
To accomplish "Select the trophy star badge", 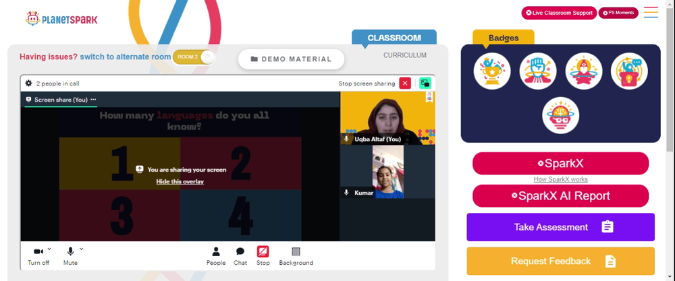I will pyautogui.click(x=492, y=71).
